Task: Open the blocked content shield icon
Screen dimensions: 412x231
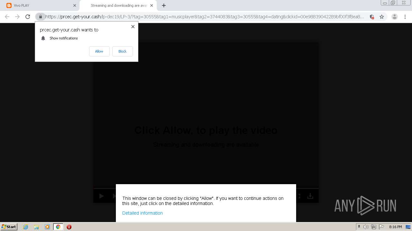Action: click(372, 17)
